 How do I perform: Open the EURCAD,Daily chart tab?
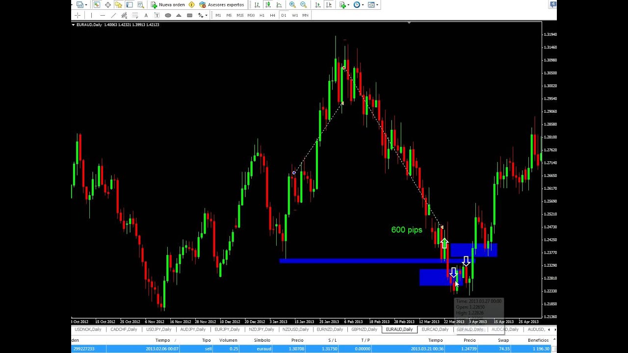435,329
